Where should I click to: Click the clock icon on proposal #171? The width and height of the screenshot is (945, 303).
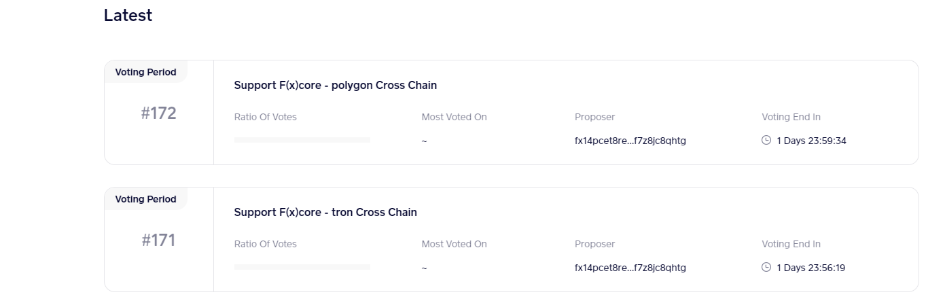click(x=766, y=268)
